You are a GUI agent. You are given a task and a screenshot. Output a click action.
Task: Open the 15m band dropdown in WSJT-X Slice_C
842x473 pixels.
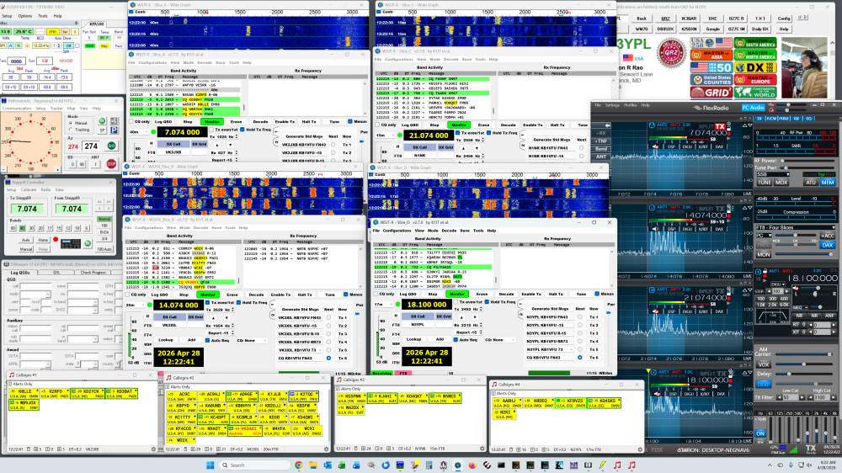pos(386,135)
